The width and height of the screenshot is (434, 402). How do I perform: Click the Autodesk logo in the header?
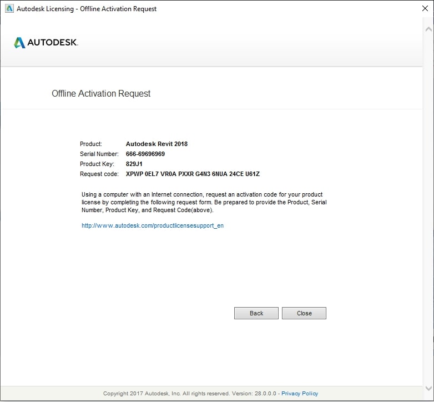[46, 43]
